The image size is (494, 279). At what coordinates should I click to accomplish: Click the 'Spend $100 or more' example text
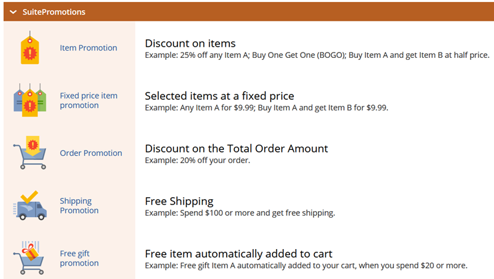point(239,213)
